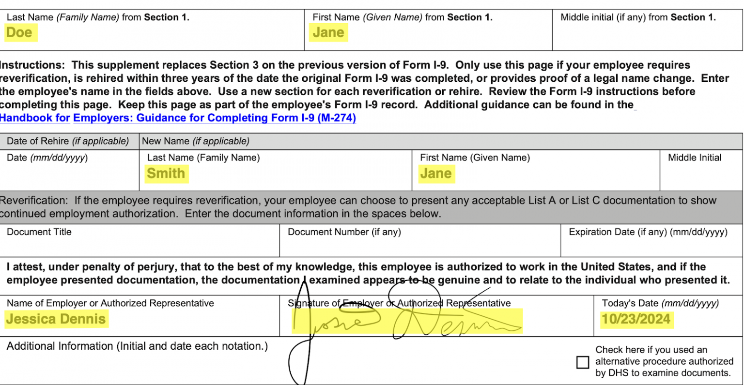Focus the Document Title field
744x385 pixels.
(x=139, y=247)
